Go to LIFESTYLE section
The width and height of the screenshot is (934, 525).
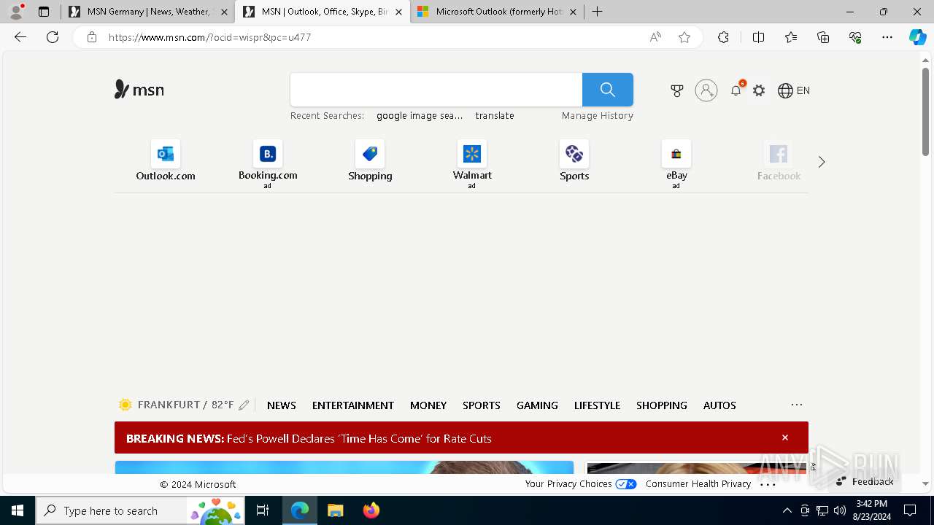597,405
